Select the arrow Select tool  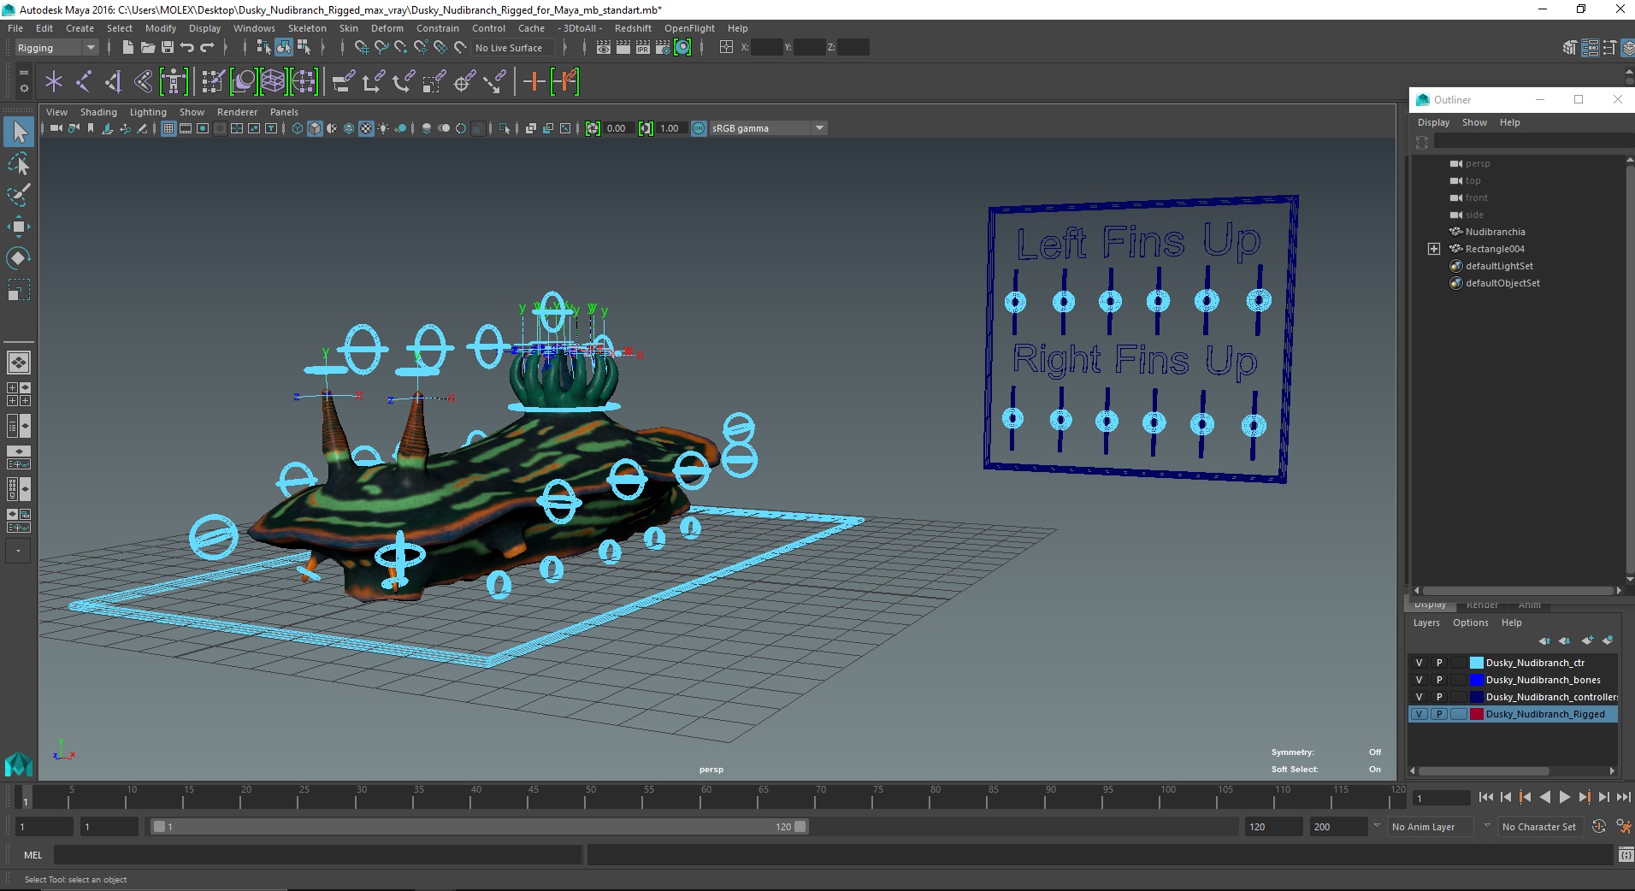tap(19, 131)
